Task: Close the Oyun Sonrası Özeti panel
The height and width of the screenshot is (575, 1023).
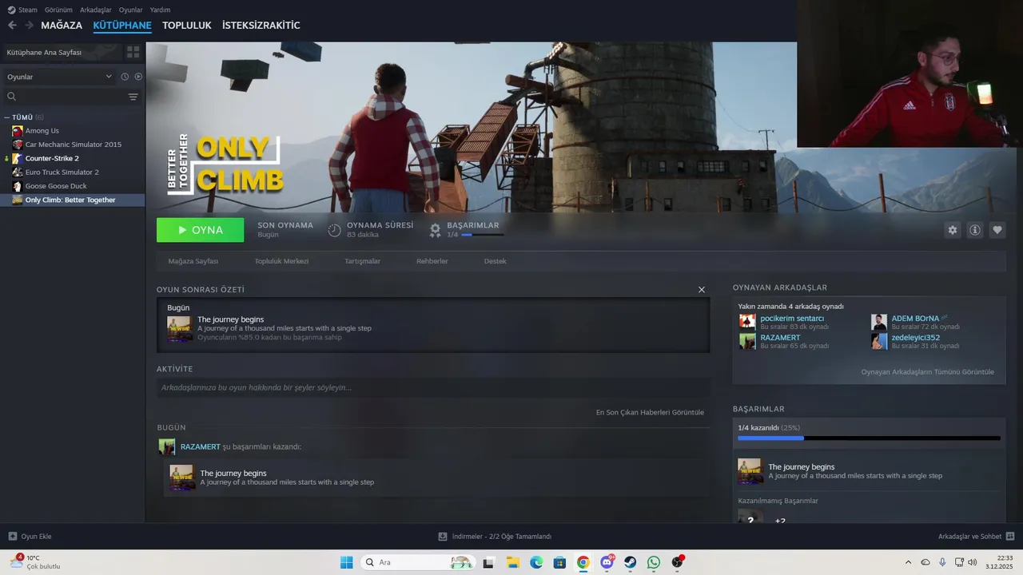Action: (702, 290)
